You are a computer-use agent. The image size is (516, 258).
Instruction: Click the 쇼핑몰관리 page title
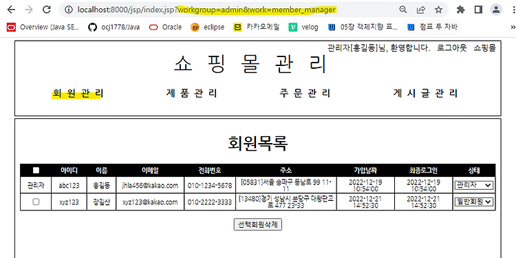coord(250,64)
